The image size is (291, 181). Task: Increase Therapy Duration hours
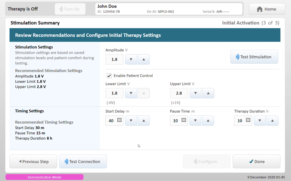273,121
